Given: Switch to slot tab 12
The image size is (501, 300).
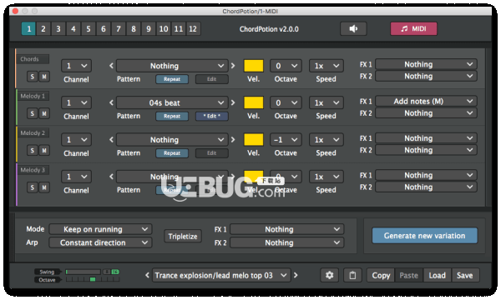Looking at the screenshot, I should [193, 28].
